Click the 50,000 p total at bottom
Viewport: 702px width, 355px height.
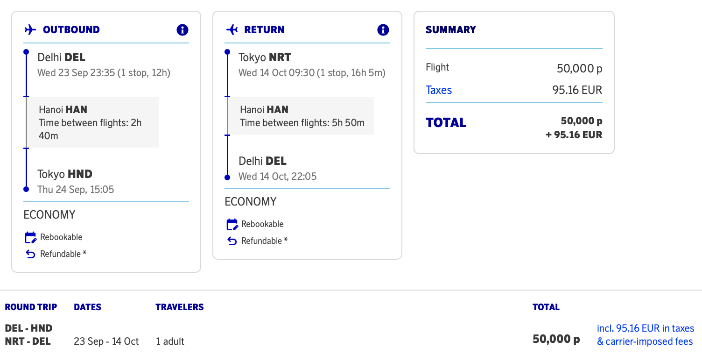coord(555,338)
